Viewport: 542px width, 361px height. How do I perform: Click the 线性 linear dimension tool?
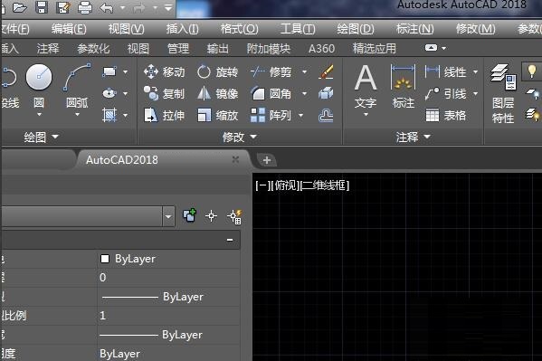[445, 71]
